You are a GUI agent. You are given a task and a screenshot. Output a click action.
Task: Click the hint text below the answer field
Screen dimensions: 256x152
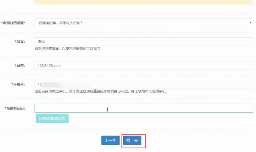click(67, 49)
